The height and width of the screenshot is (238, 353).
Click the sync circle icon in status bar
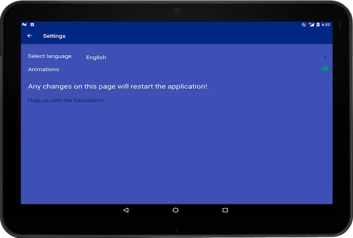(304, 24)
